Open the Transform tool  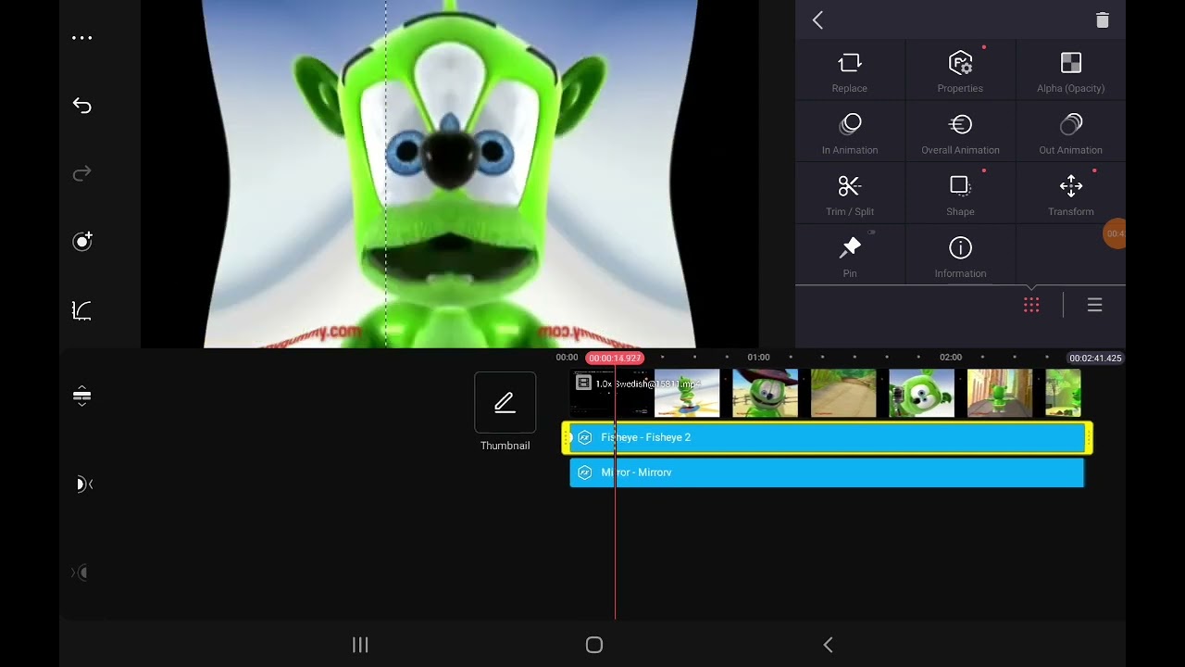(x=1070, y=195)
